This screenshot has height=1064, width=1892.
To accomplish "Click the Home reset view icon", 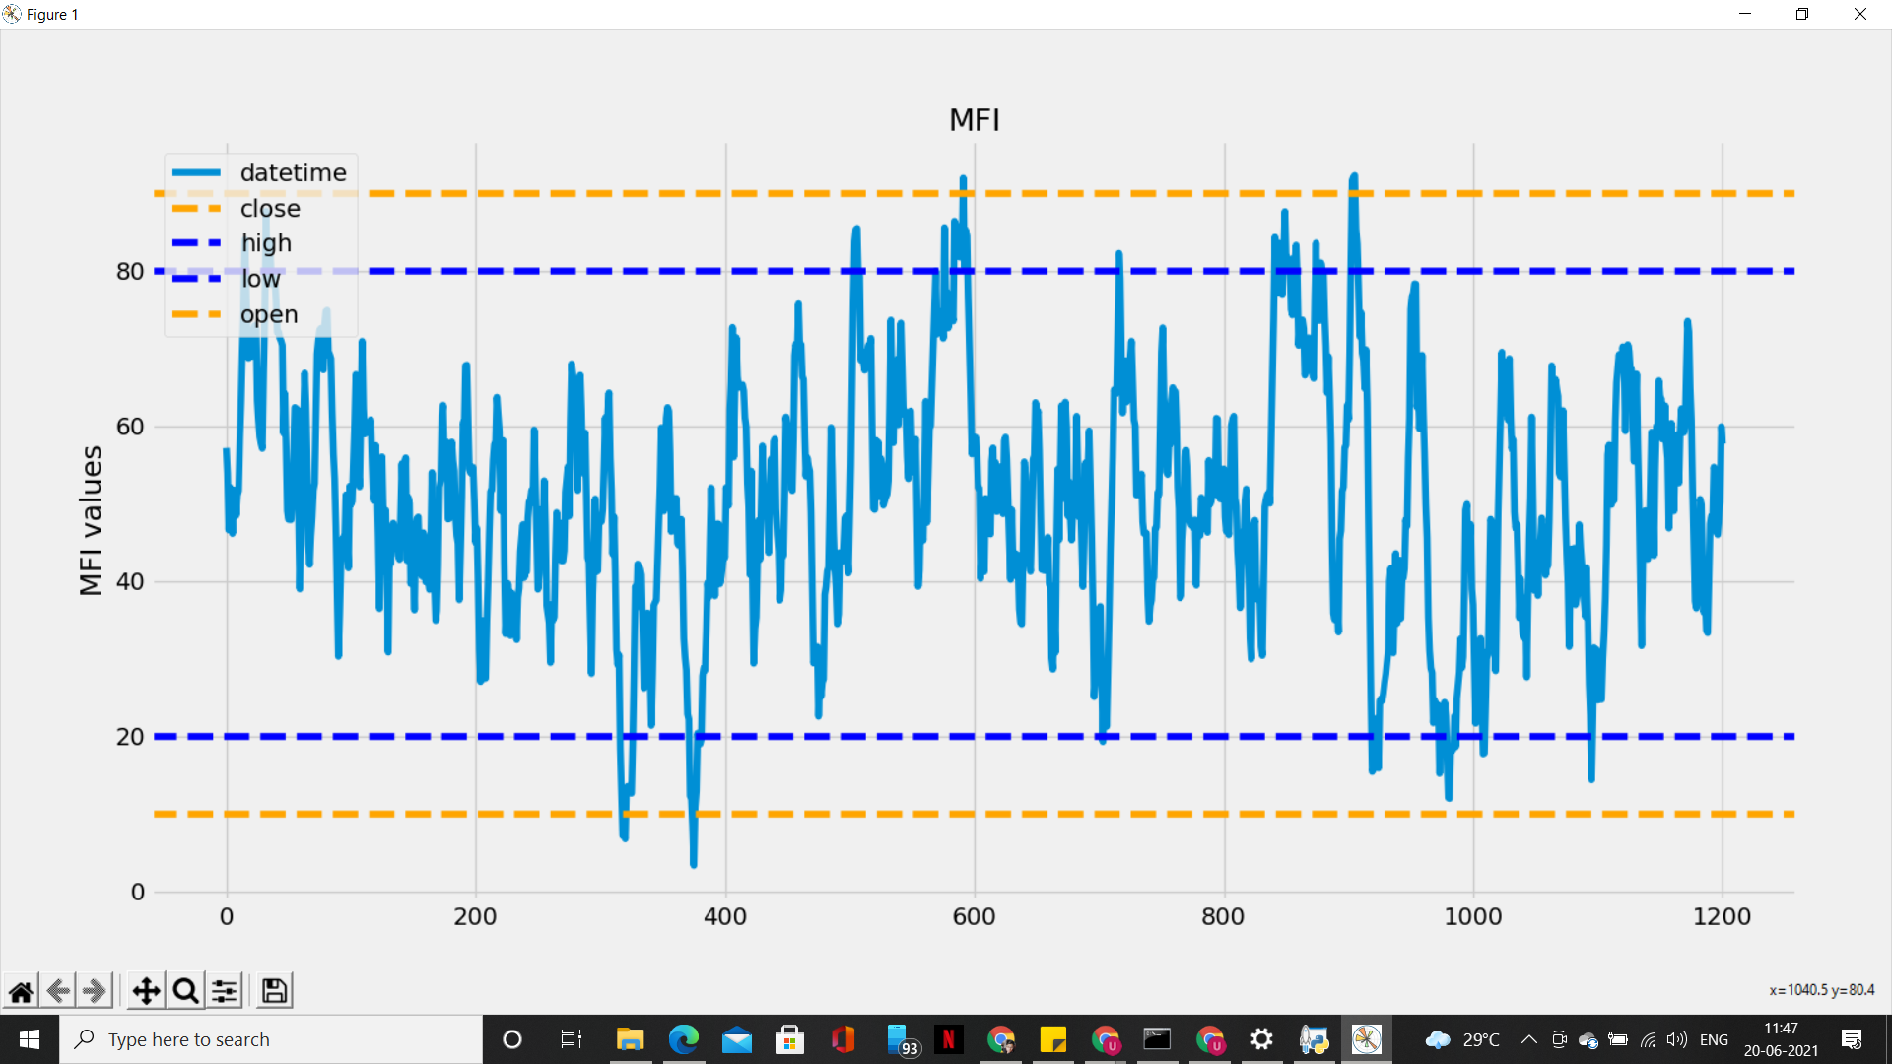I will pos(21,991).
